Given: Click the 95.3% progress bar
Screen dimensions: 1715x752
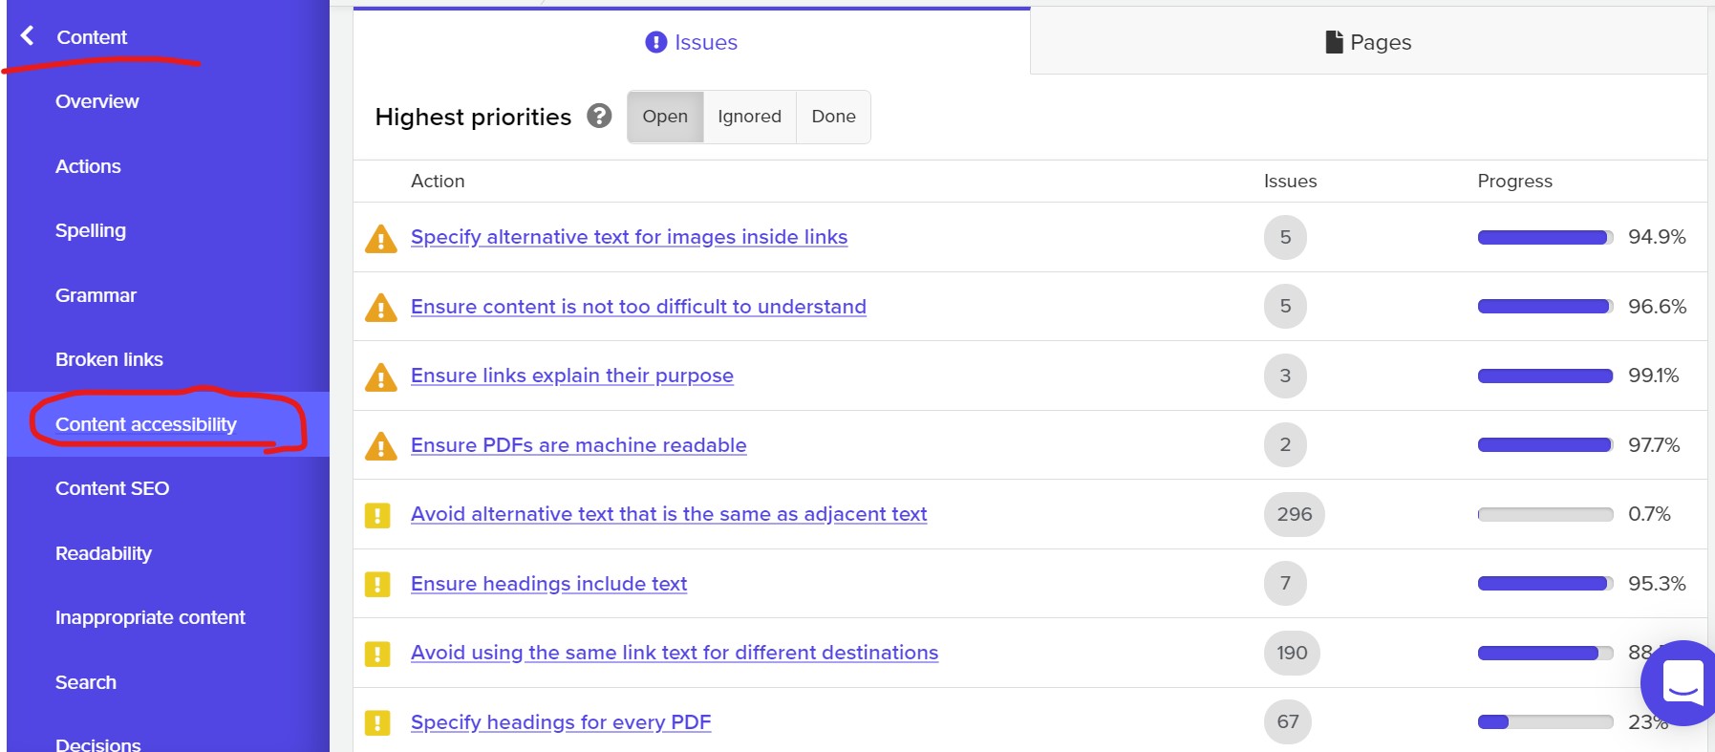Looking at the screenshot, I should (1545, 584).
